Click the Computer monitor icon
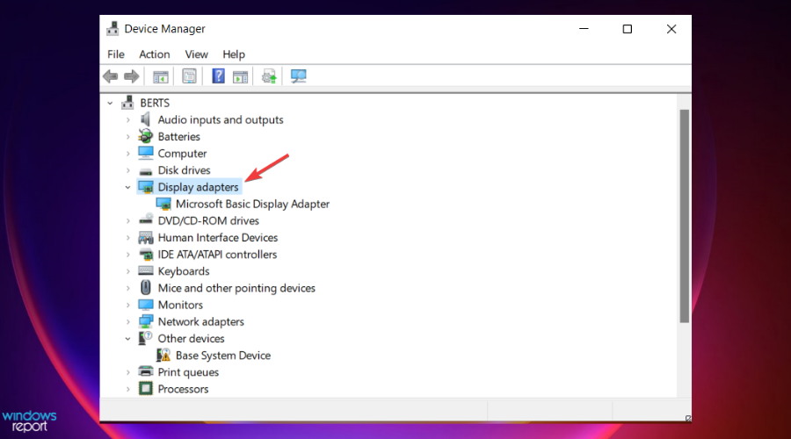Viewport: 791px width, 439px height. (x=146, y=153)
